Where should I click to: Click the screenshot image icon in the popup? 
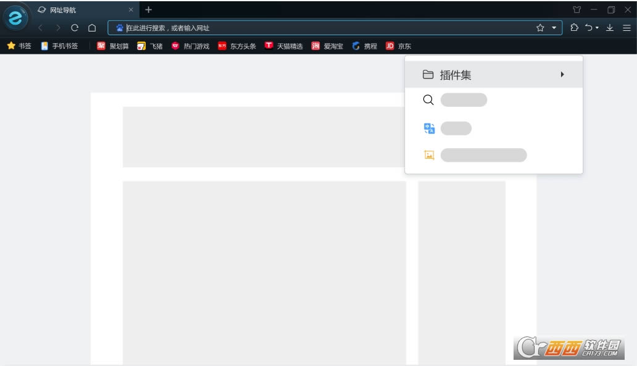(x=429, y=155)
